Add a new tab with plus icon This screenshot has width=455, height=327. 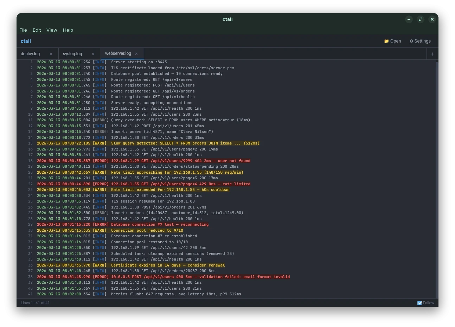click(432, 54)
